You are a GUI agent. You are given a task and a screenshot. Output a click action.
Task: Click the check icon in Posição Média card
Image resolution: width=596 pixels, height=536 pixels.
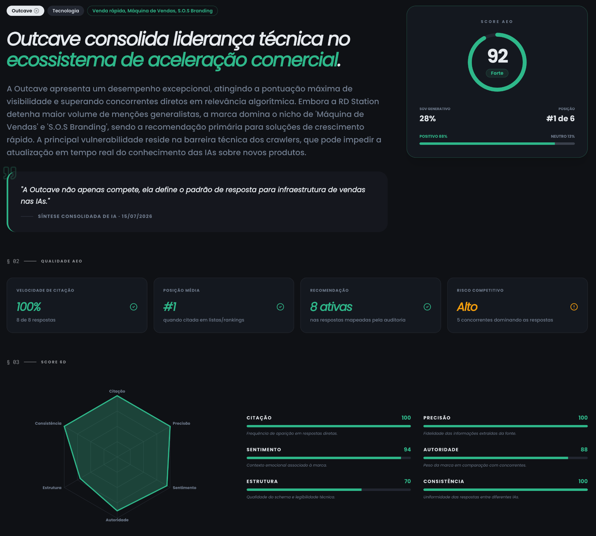click(x=280, y=307)
